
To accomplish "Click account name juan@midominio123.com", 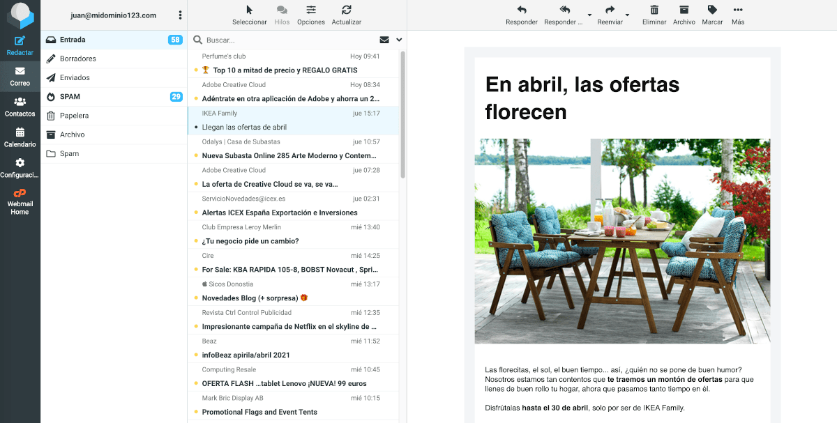I will tap(114, 15).
